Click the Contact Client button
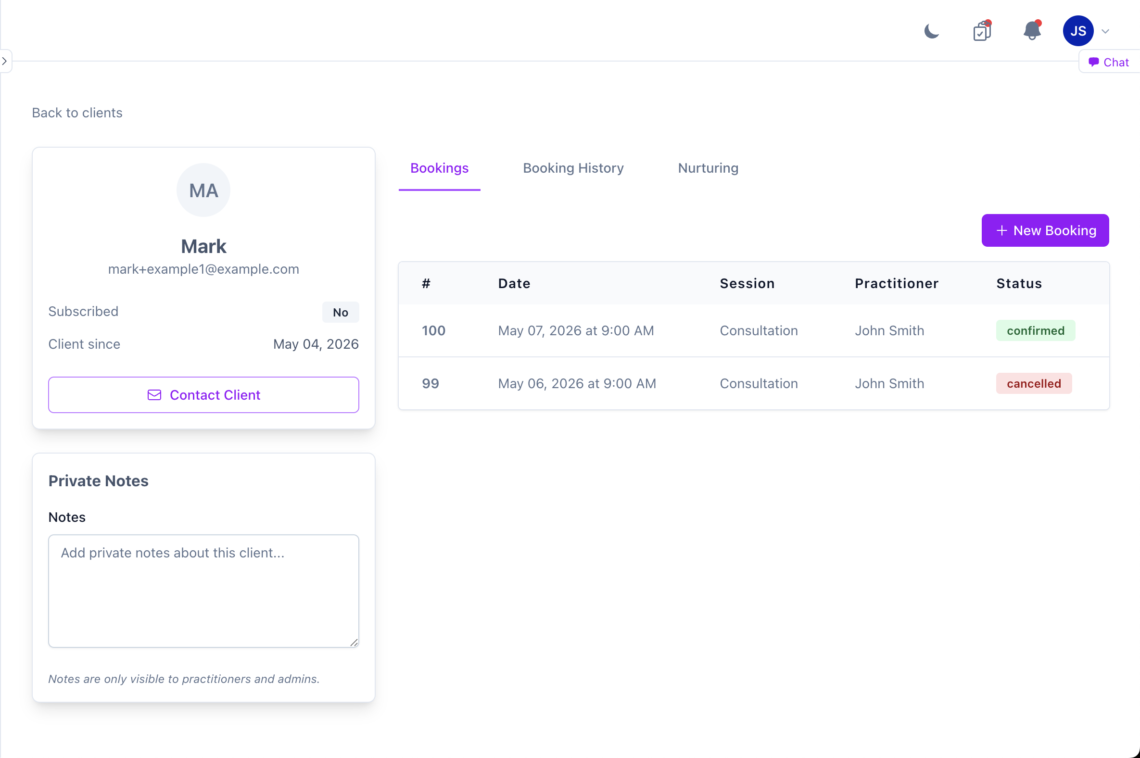 point(203,395)
